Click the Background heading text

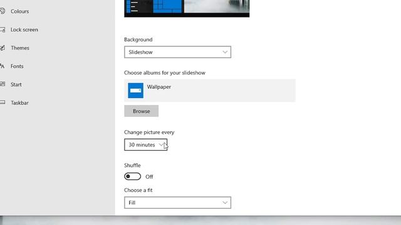[x=138, y=39]
